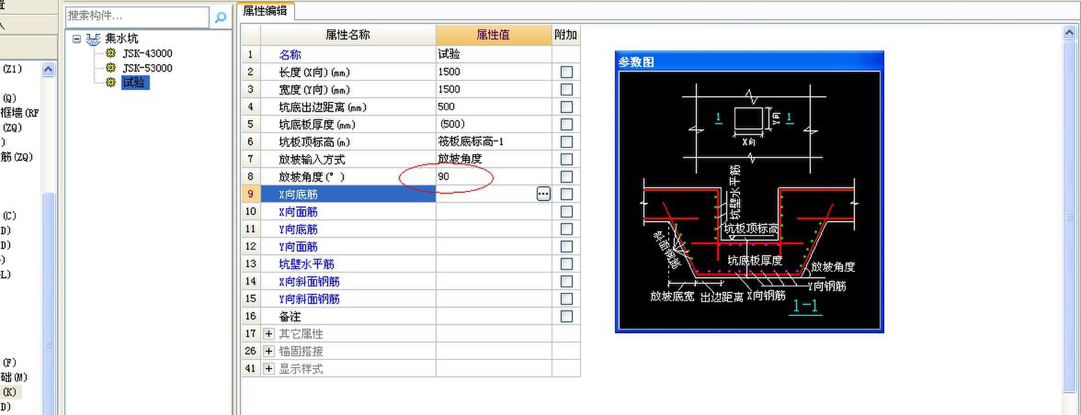Click the search magnifier icon
1081x415 pixels.
(221, 17)
